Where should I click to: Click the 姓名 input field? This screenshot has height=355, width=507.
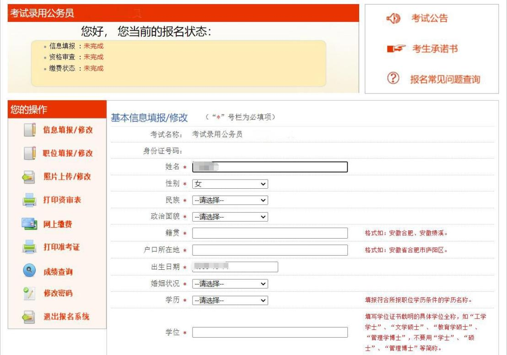coord(270,167)
